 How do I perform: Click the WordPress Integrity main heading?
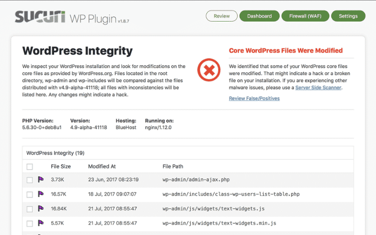click(x=77, y=51)
